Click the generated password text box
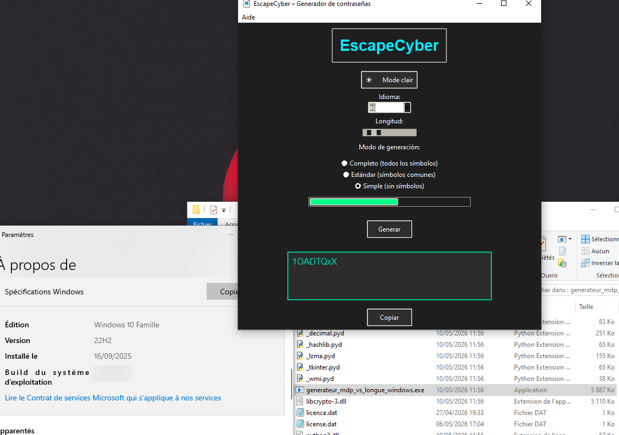 click(x=389, y=276)
